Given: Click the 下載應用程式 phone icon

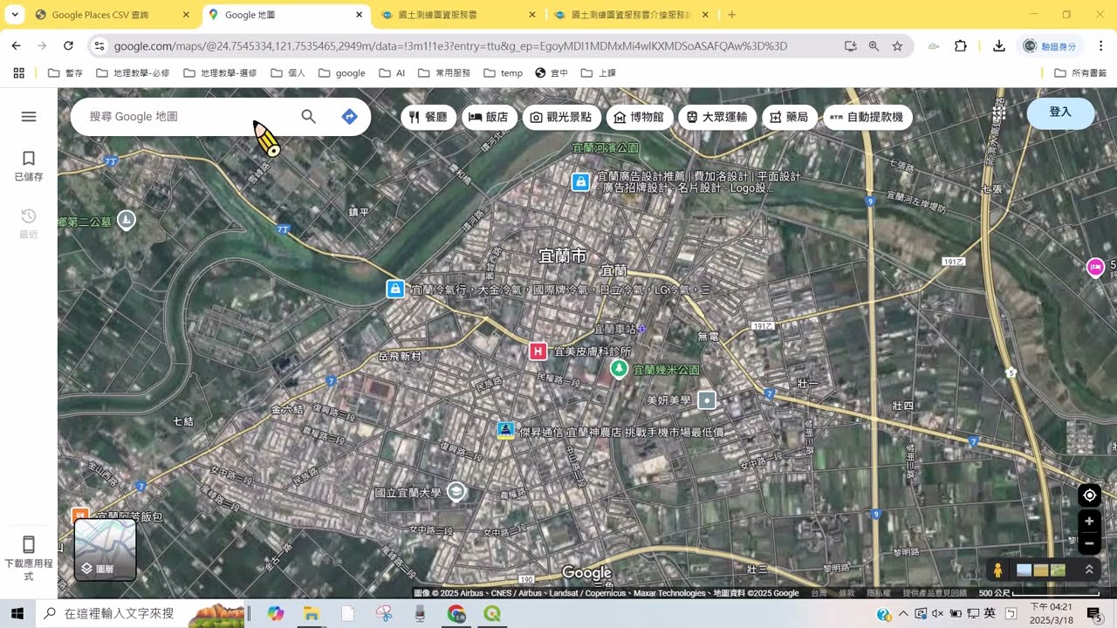Looking at the screenshot, I should pyautogui.click(x=29, y=544).
